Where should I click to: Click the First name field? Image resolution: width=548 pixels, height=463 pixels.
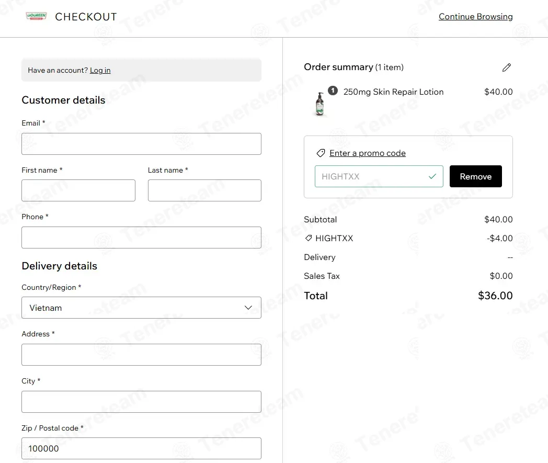(78, 190)
